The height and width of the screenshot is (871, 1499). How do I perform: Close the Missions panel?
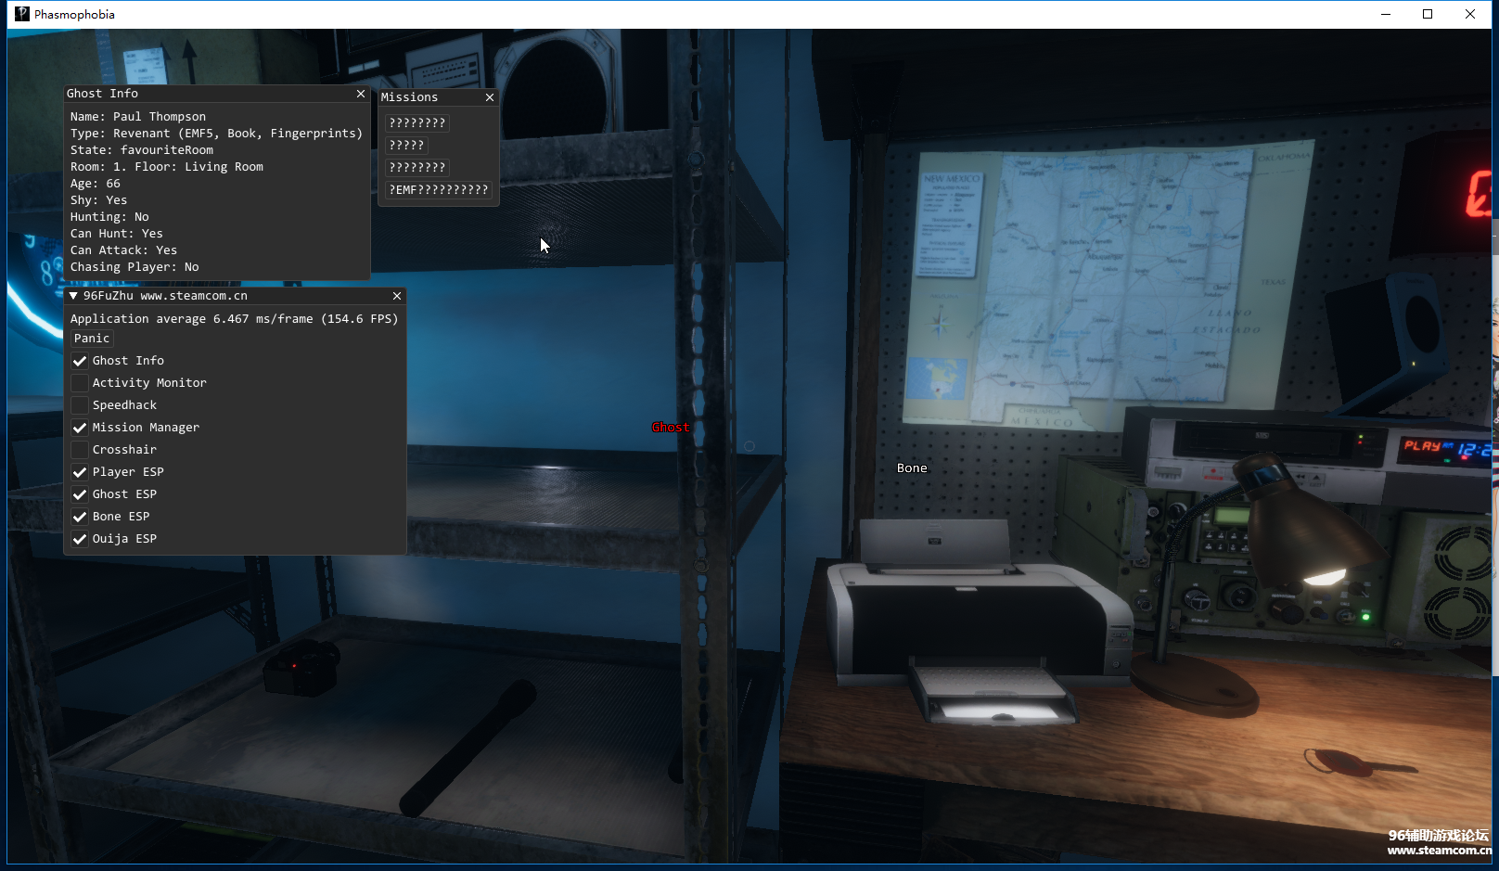coord(490,97)
